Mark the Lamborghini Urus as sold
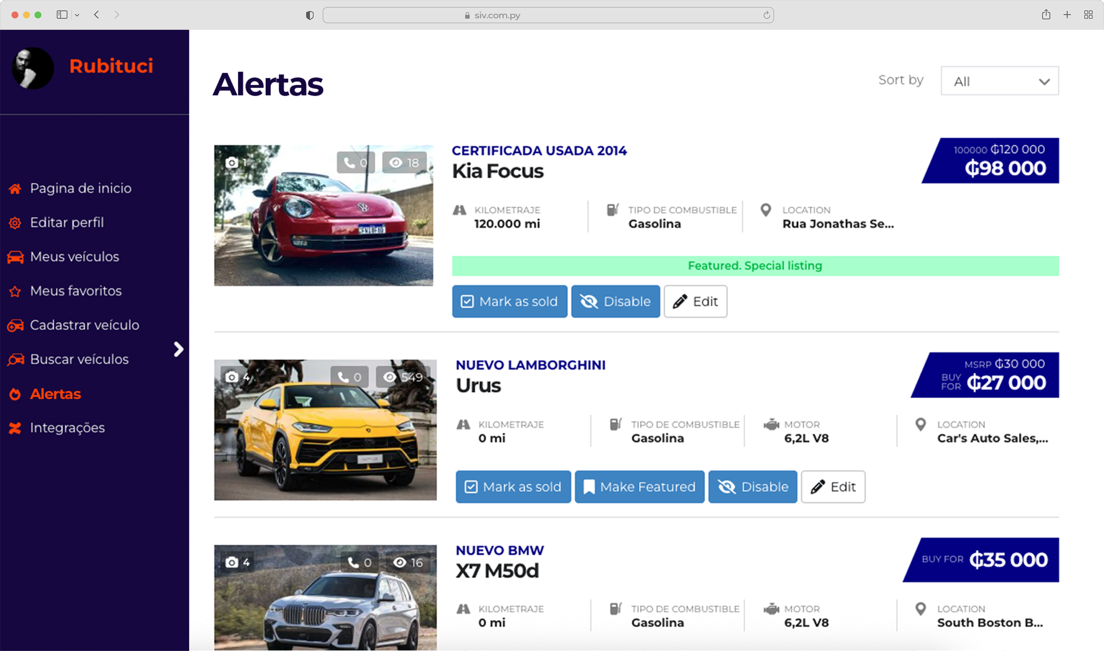The height and width of the screenshot is (651, 1104). coord(513,487)
